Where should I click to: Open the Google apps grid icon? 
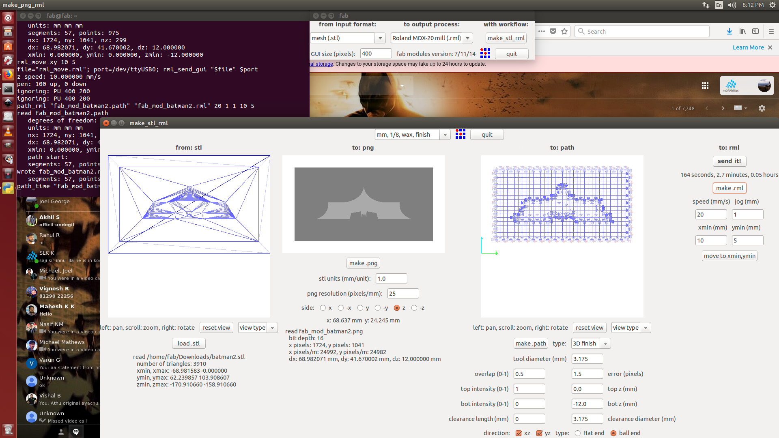(x=705, y=86)
